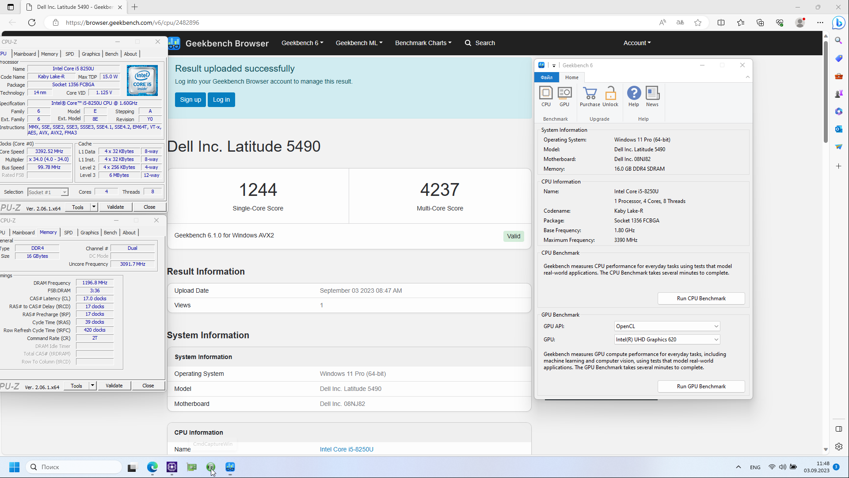
Task: Refresh the browser page
Action: [32, 23]
